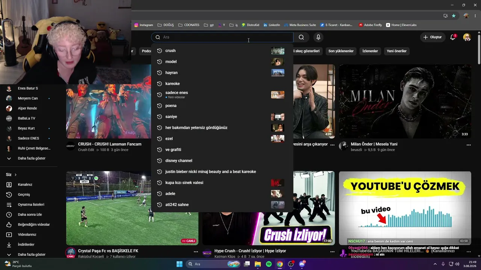481x270 pixels.
Task: Open the Meryem Can channel subscription
Action: pyautogui.click(x=29, y=98)
